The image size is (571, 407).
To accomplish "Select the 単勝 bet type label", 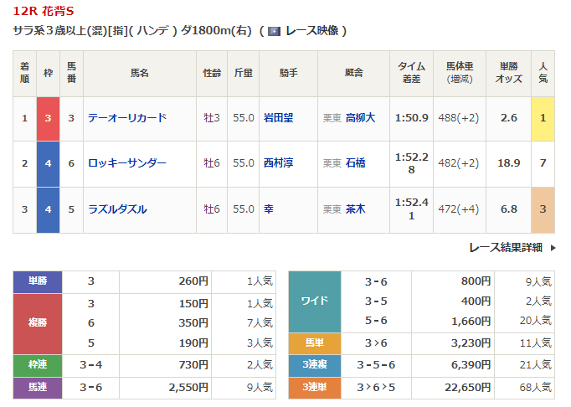I will 39,282.
